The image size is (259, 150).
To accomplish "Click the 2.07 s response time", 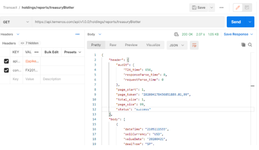I will (200, 34).
